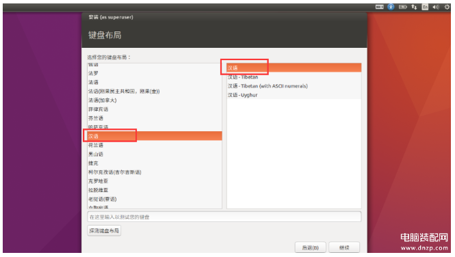Open the network up-down arrows indicator
Screen dimensions: 455x257
coord(414,7)
